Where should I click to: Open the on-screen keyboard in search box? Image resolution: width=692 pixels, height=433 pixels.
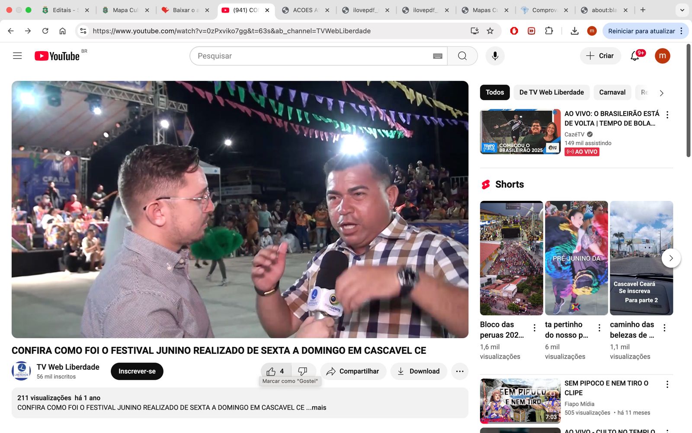438,56
